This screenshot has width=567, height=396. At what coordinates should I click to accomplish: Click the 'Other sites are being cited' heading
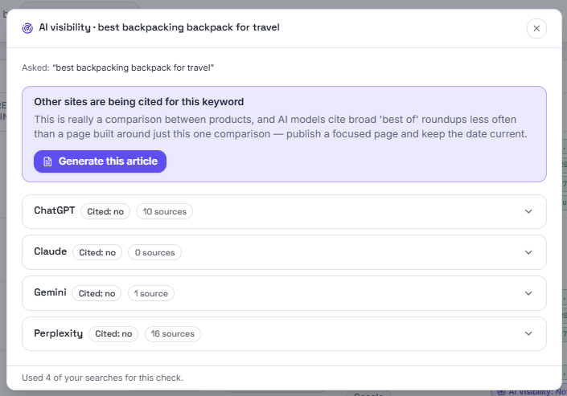pos(139,102)
